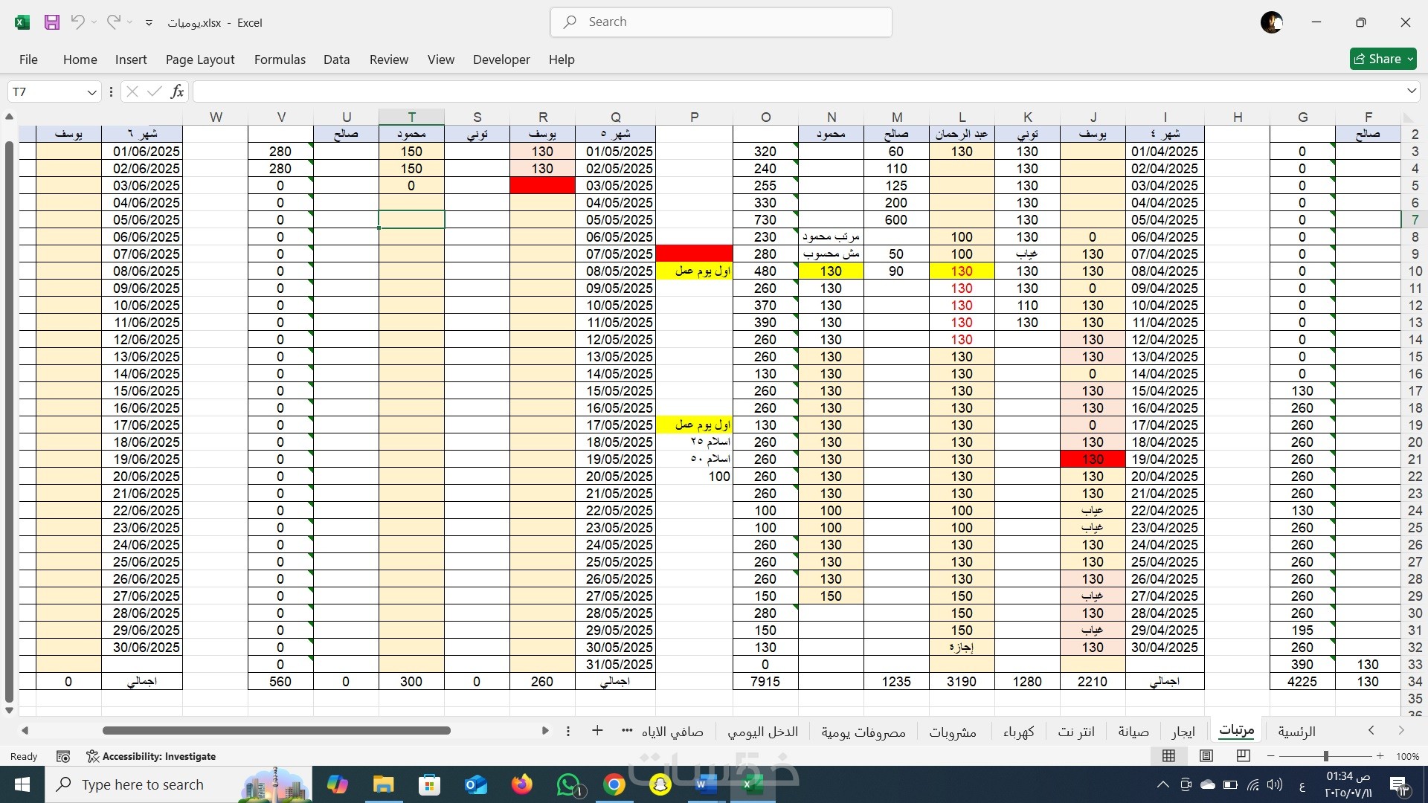Click the Undo arrow icon

click(x=77, y=22)
